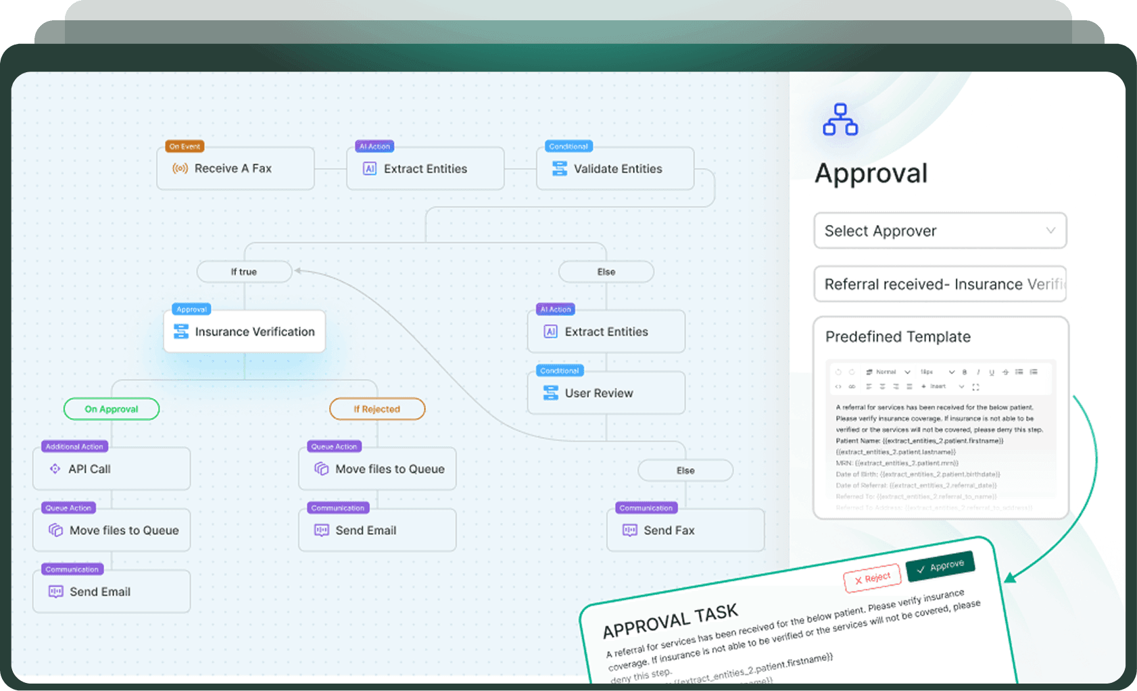Click the Send Fax communication icon
1137x691 pixels.
point(629,530)
